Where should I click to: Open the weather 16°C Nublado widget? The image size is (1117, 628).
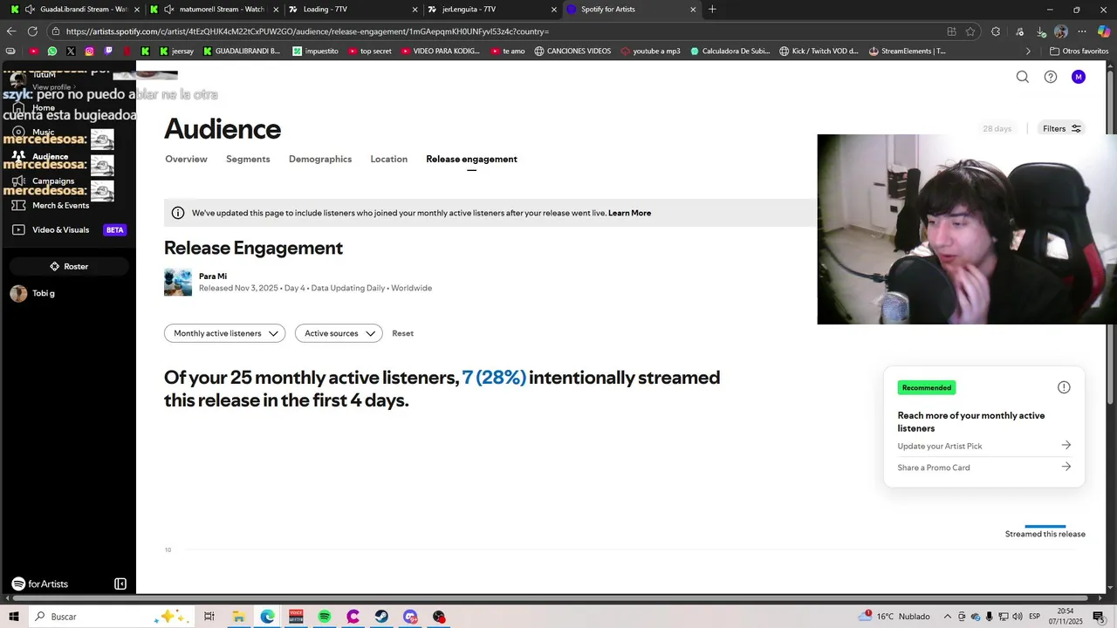pyautogui.click(x=894, y=617)
